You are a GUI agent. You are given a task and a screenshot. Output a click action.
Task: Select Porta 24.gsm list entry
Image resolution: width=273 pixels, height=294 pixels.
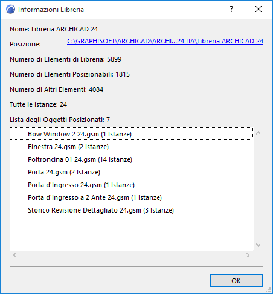pyautogui.click(x=131, y=172)
